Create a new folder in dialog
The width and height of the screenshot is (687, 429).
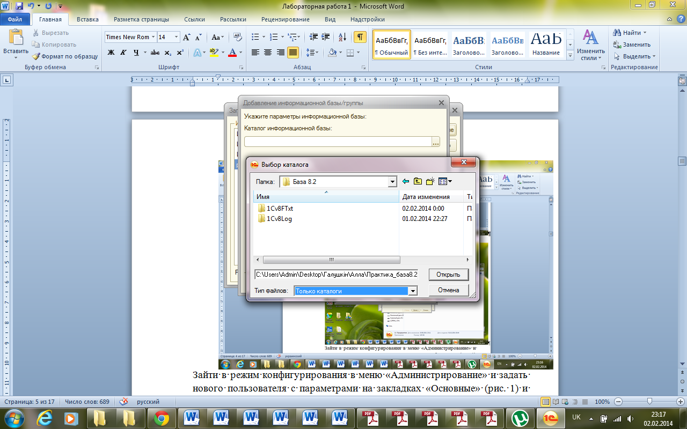(x=430, y=182)
